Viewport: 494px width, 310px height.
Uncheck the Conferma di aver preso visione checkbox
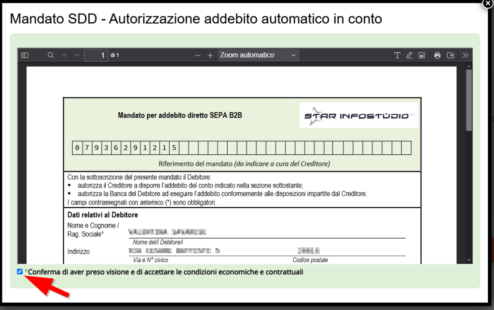point(20,271)
